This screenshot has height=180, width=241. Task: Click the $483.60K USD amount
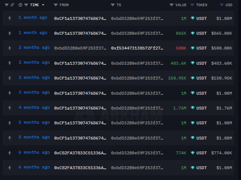point(222,63)
